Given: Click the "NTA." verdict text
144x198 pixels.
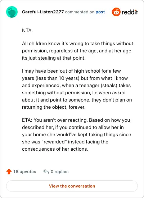Looking at the screenshot, I should click(x=27, y=31).
